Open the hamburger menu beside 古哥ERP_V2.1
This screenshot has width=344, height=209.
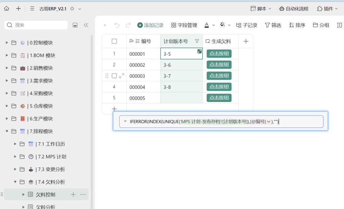click(32, 8)
